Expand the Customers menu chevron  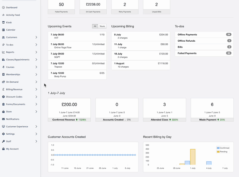36,37
